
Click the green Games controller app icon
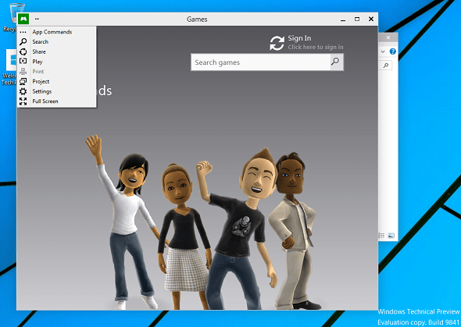tap(23, 19)
